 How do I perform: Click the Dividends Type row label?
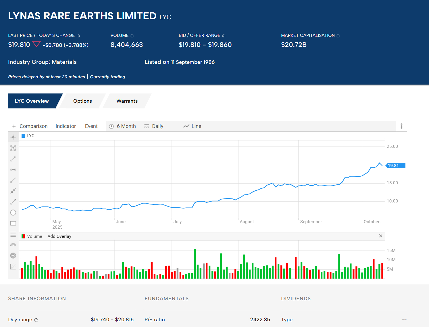click(287, 320)
